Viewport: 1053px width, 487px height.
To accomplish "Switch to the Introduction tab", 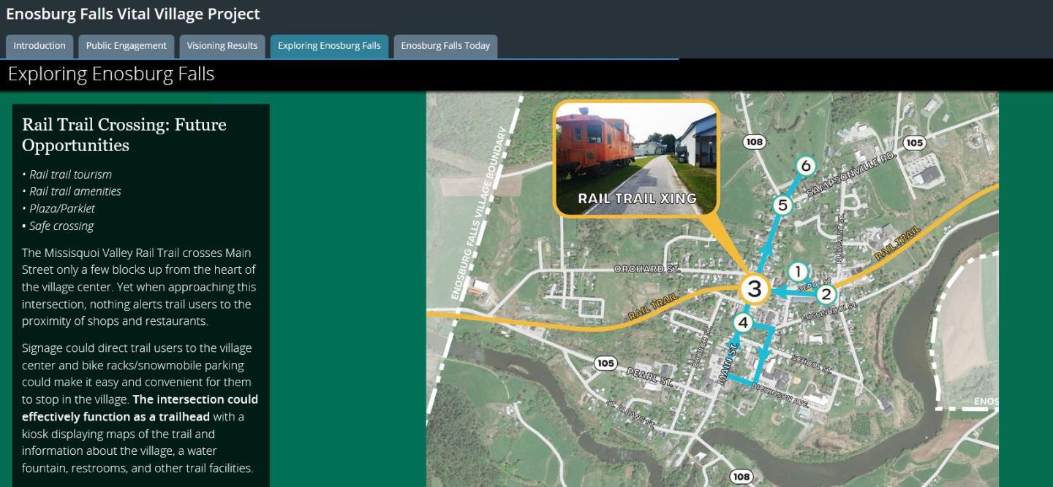I will click(x=39, y=45).
